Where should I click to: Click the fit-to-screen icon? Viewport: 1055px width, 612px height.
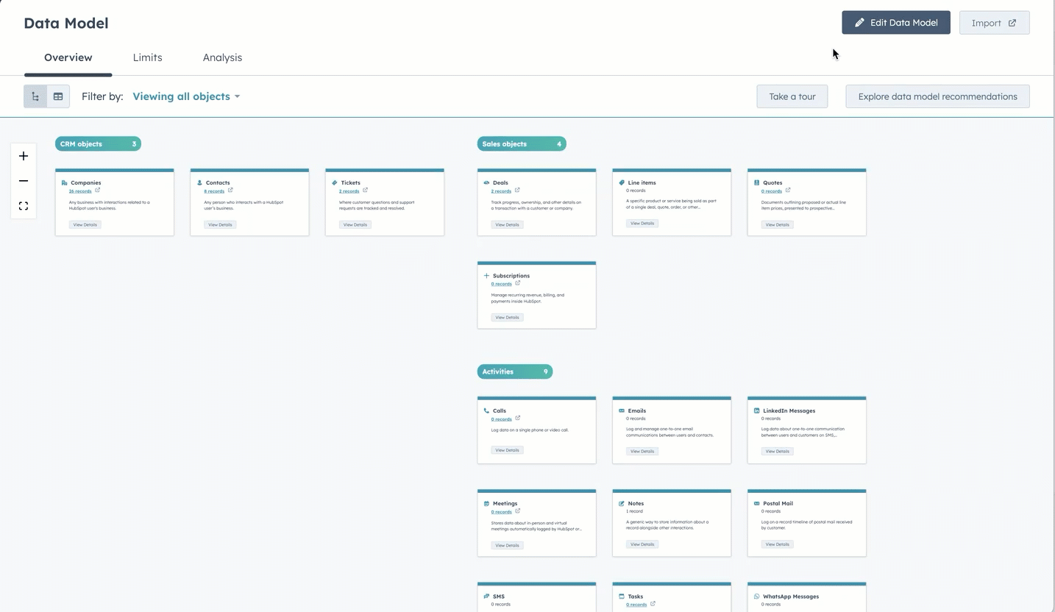24,206
